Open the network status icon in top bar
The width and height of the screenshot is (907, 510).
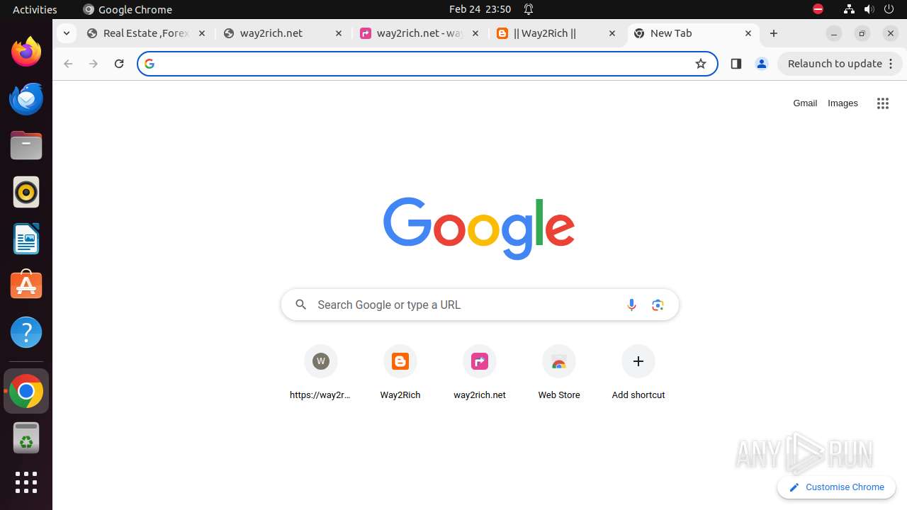pos(849,9)
